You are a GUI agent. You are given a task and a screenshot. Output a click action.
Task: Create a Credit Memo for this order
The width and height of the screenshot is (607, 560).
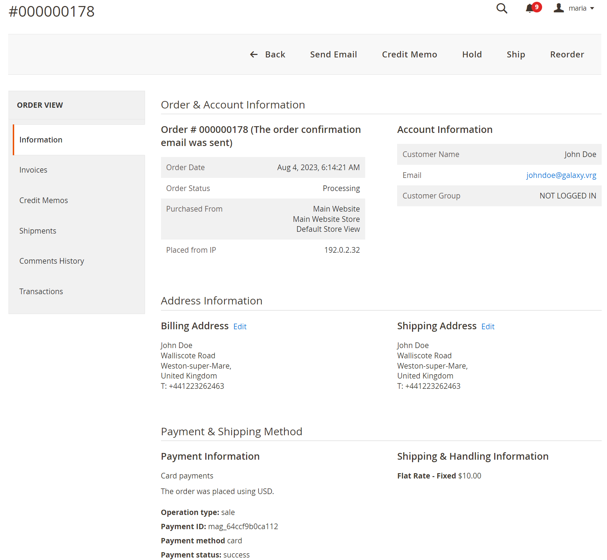pos(409,54)
